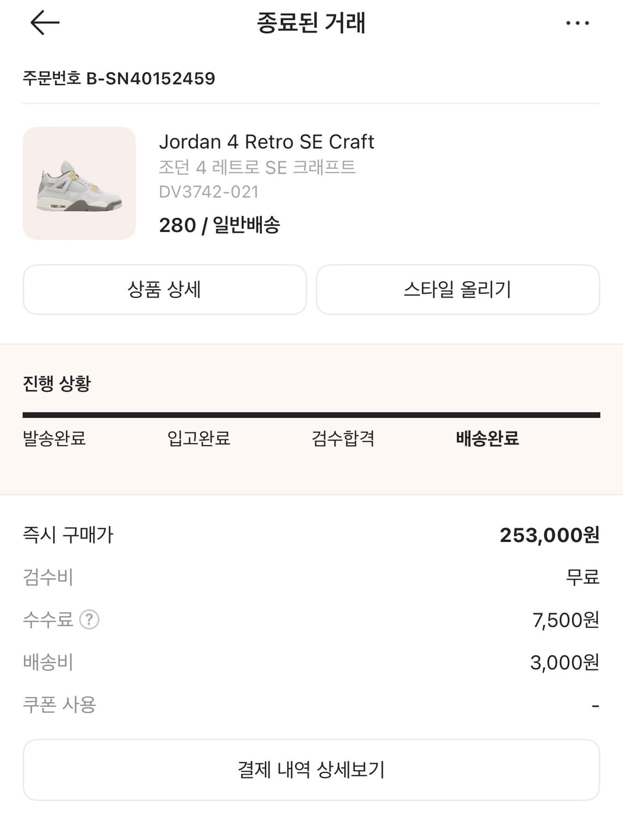Select the 발송완료 progress step
This screenshot has width=623, height=816.
click(x=54, y=438)
